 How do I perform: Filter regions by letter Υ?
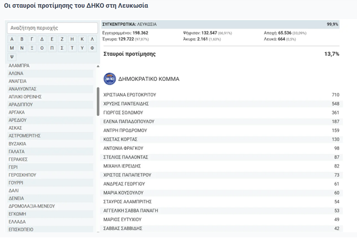82,48
